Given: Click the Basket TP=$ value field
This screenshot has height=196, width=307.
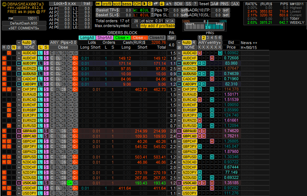Looking at the screenshot, I should point(126,10).
